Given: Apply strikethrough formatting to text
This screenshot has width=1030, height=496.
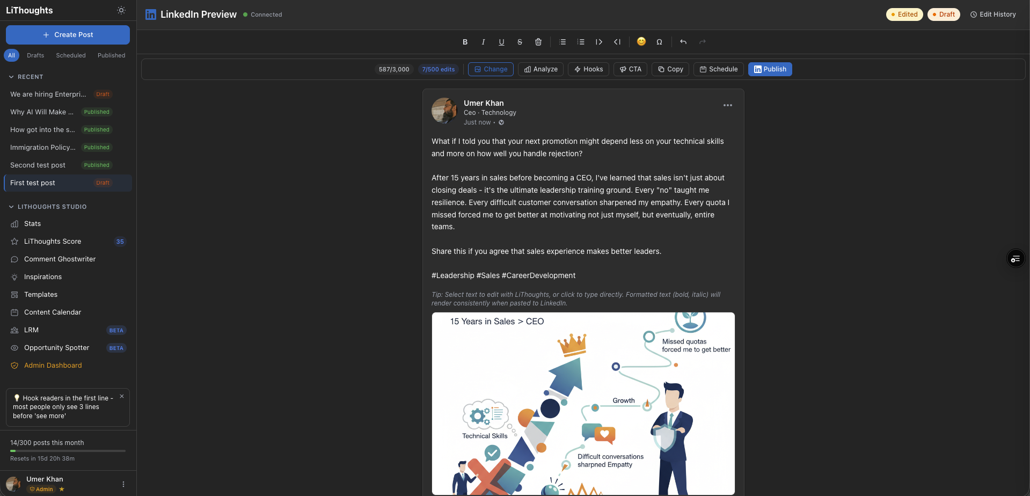Looking at the screenshot, I should (x=519, y=42).
